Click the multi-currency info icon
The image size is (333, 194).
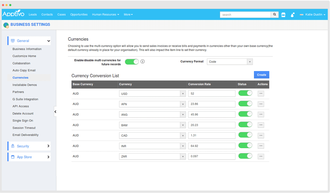142,61
